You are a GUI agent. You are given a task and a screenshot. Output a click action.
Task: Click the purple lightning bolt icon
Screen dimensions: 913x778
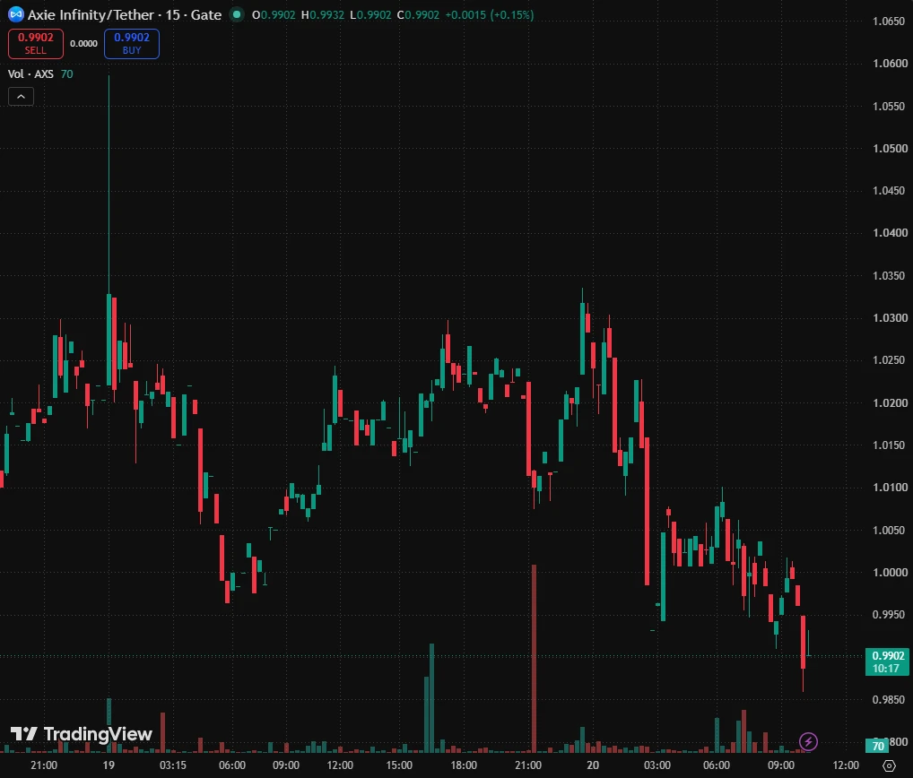pyautogui.click(x=808, y=741)
